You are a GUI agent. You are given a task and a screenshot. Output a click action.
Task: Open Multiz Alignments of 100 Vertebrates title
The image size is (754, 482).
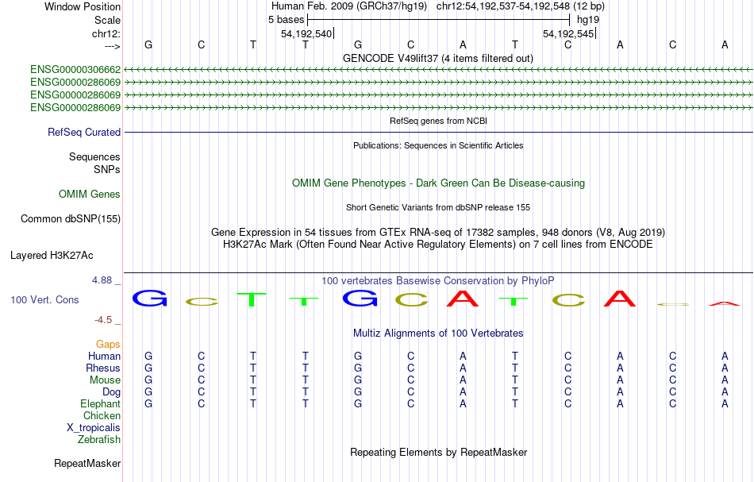pyautogui.click(x=438, y=333)
